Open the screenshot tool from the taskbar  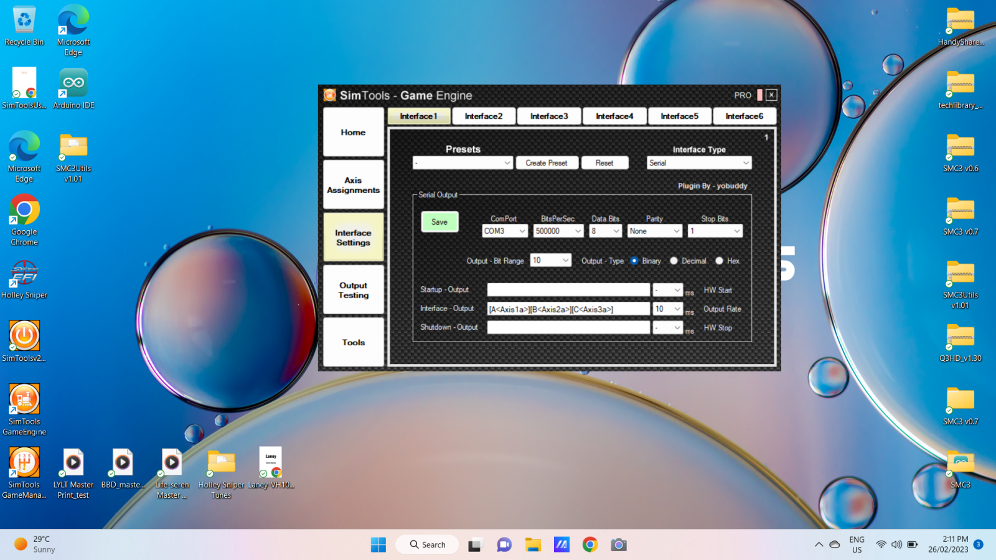point(618,544)
